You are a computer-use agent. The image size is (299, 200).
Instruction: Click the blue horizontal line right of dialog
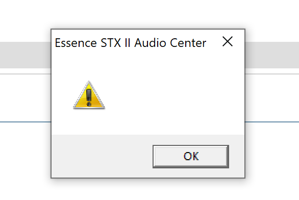(x=272, y=122)
